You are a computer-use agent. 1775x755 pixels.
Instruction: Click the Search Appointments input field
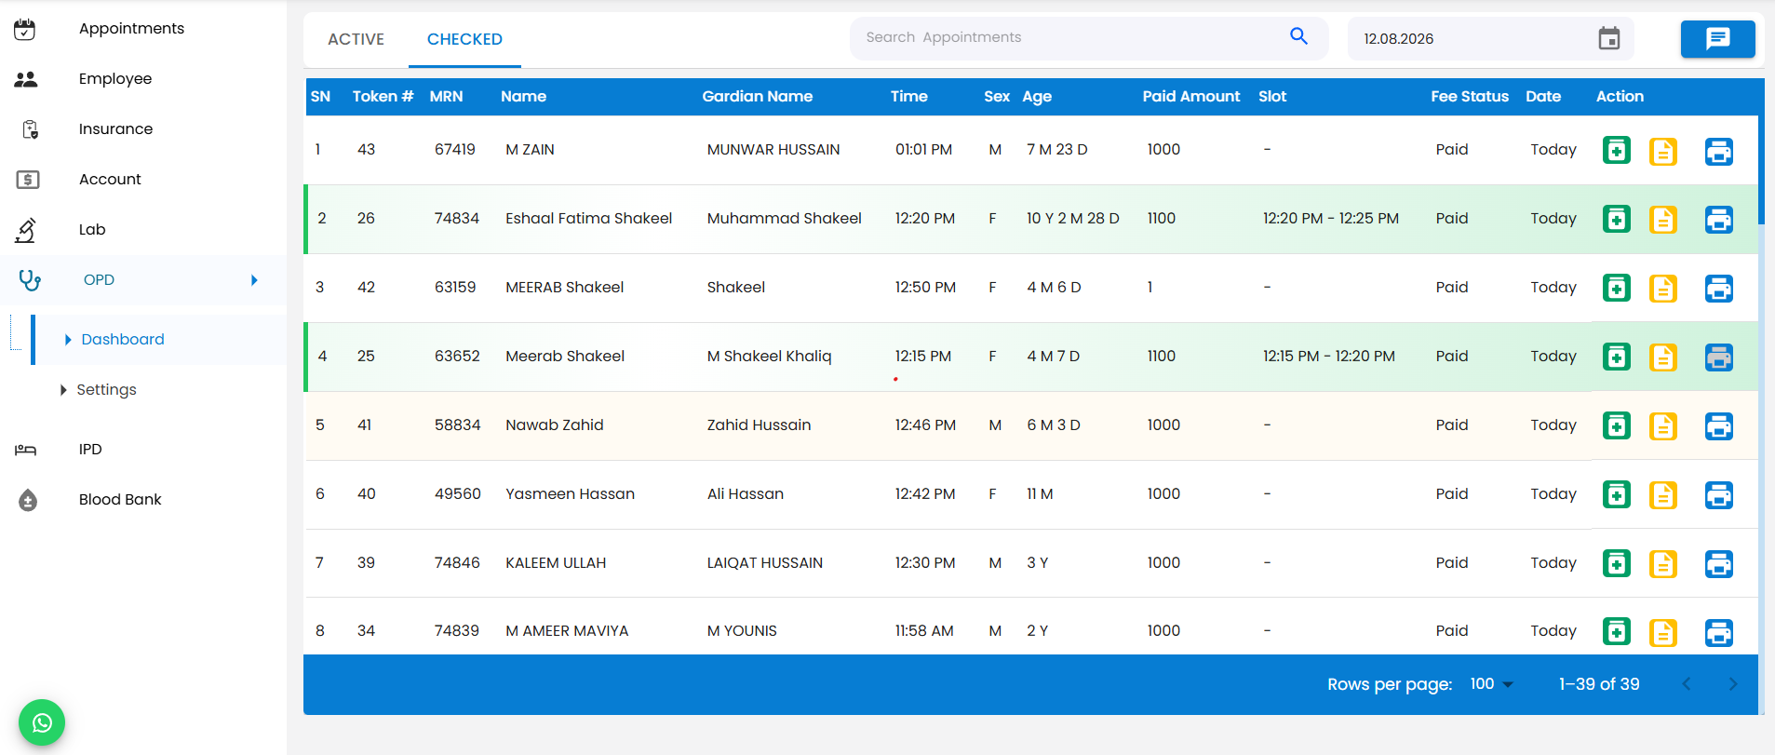(x=1070, y=37)
